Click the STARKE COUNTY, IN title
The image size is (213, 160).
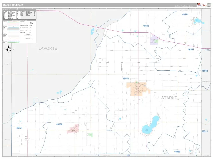click(x=13, y=5)
